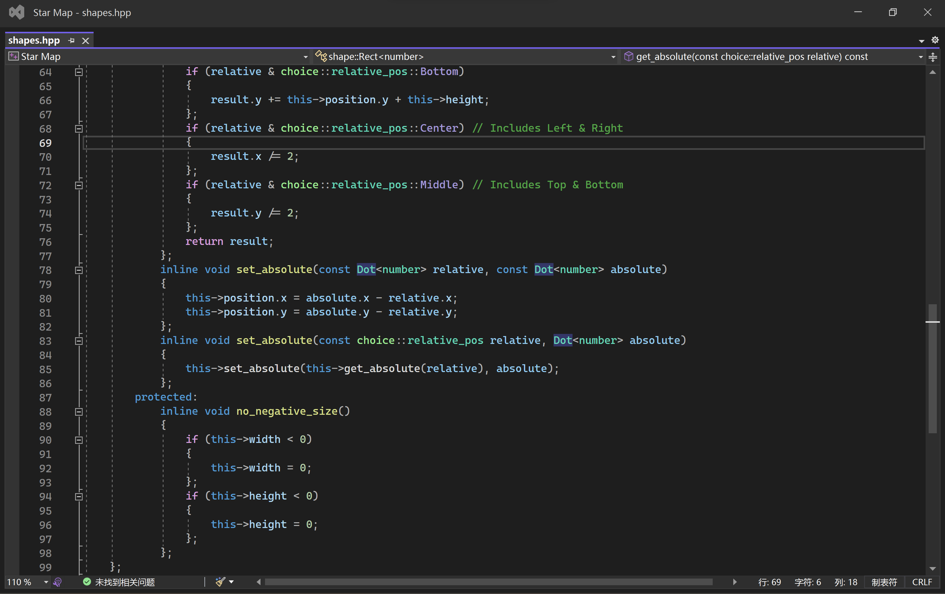945x594 pixels.
Task: Open the editor tab settings gear
Action: pyautogui.click(x=935, y=40)
